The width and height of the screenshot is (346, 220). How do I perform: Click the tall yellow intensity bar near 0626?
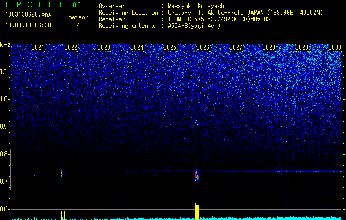point(197,211)
